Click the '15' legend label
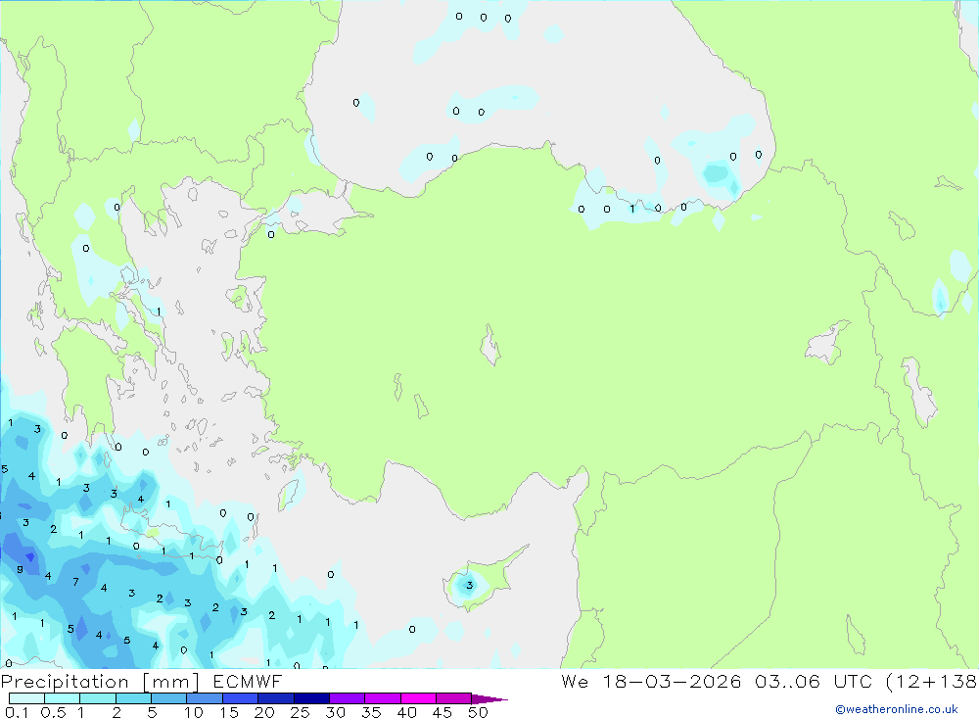 click(228, 712)
